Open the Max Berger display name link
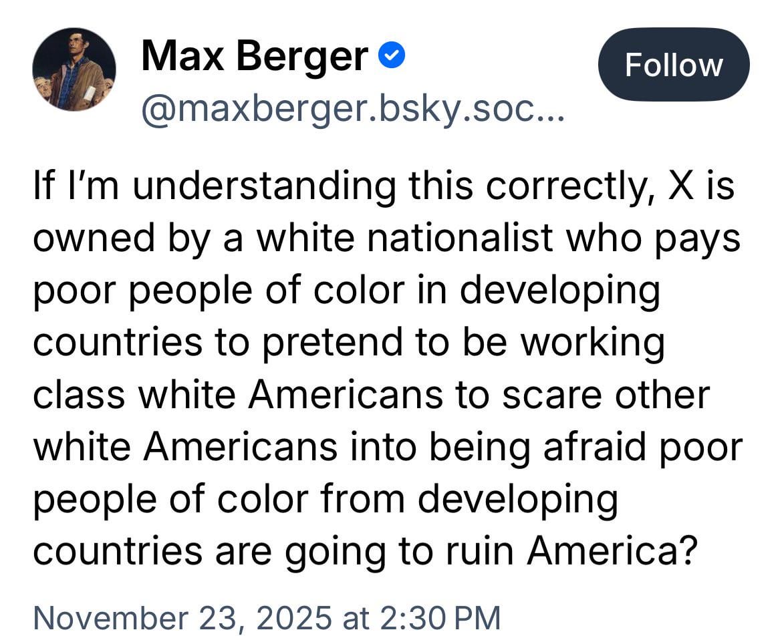This screenshot has height=640, width=782. click(x=254, y=56)
